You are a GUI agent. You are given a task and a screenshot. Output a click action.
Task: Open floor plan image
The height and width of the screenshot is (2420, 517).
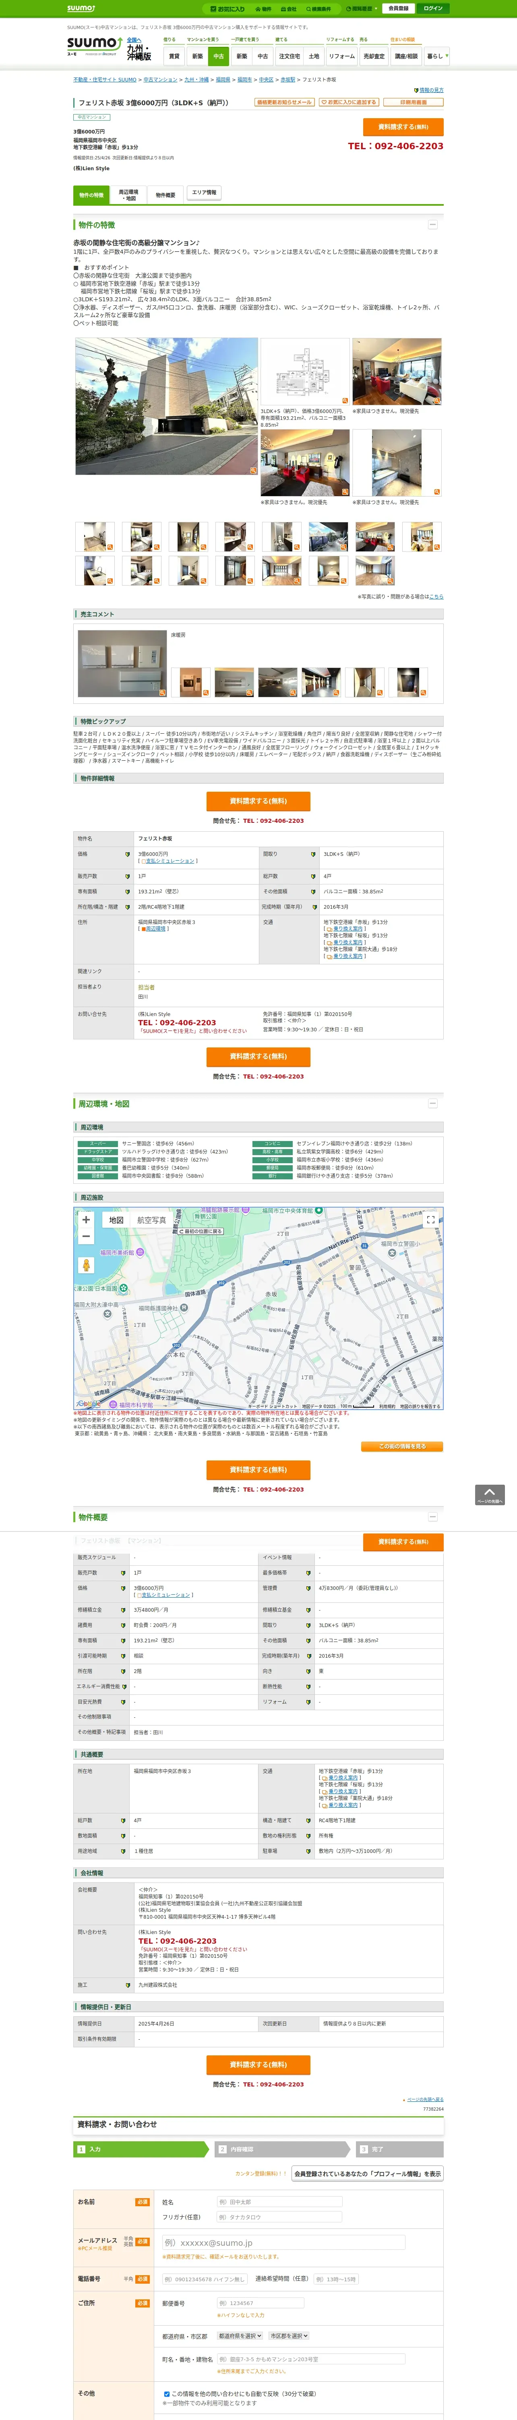304,371
